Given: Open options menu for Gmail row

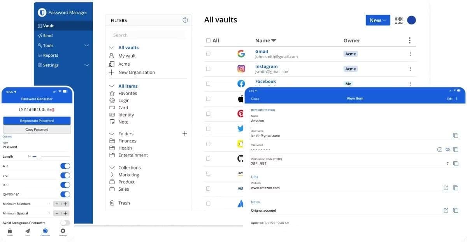Looking at the screenshot, I should pos(410,54).
